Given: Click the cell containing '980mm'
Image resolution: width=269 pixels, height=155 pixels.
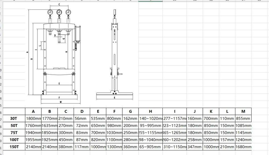Looking at the screenshot, I should point(114,125).
